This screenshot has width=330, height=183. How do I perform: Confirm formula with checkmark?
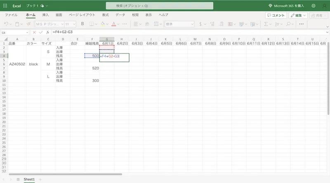tap(41, 32)
